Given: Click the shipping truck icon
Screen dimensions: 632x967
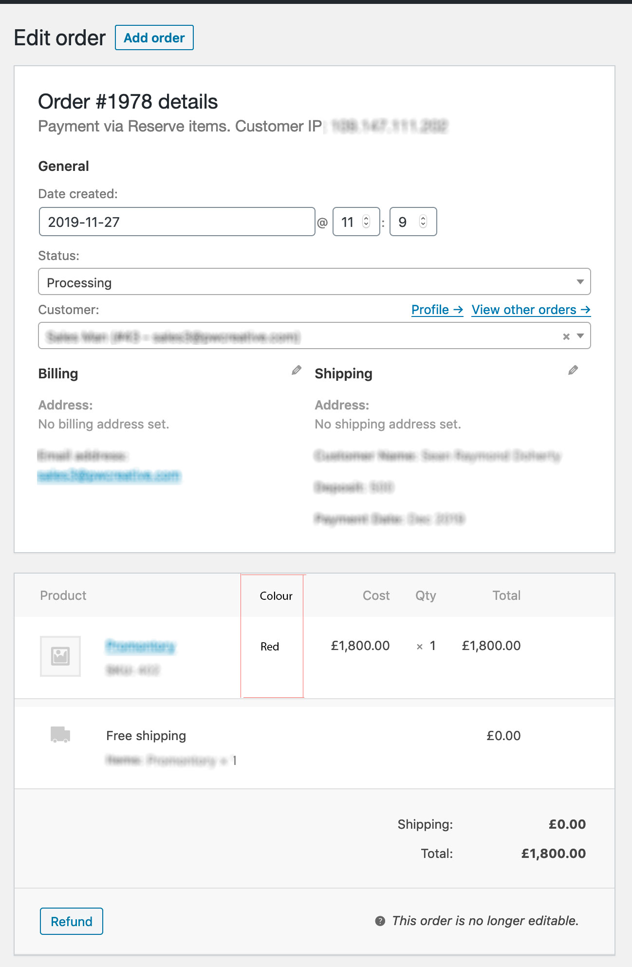Looking at the screenshot, I should (60, 734).
